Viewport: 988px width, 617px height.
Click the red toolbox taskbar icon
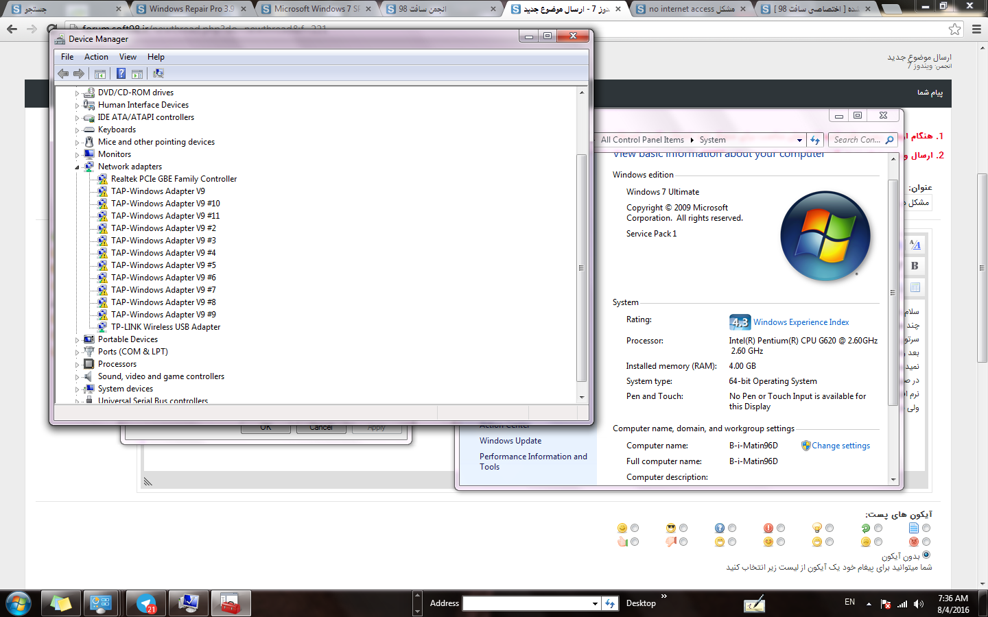(x=231, y=604)
